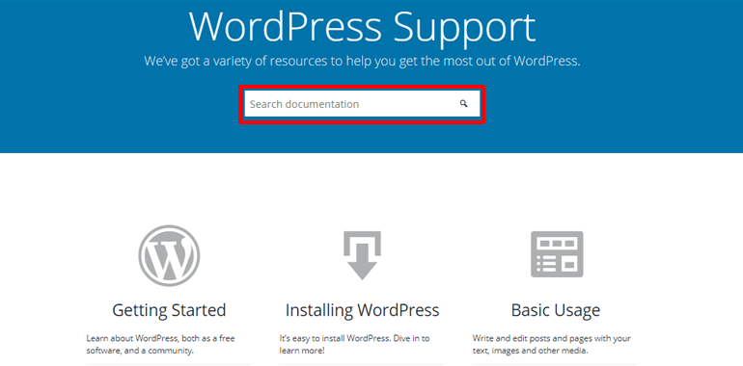Screen dimensions: 743x366
Task: Click the Basic Usage layout icon
Action: (x=557, y=254)
